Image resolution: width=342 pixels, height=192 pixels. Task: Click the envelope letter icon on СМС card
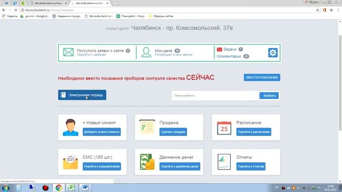(x=70, y=162)
